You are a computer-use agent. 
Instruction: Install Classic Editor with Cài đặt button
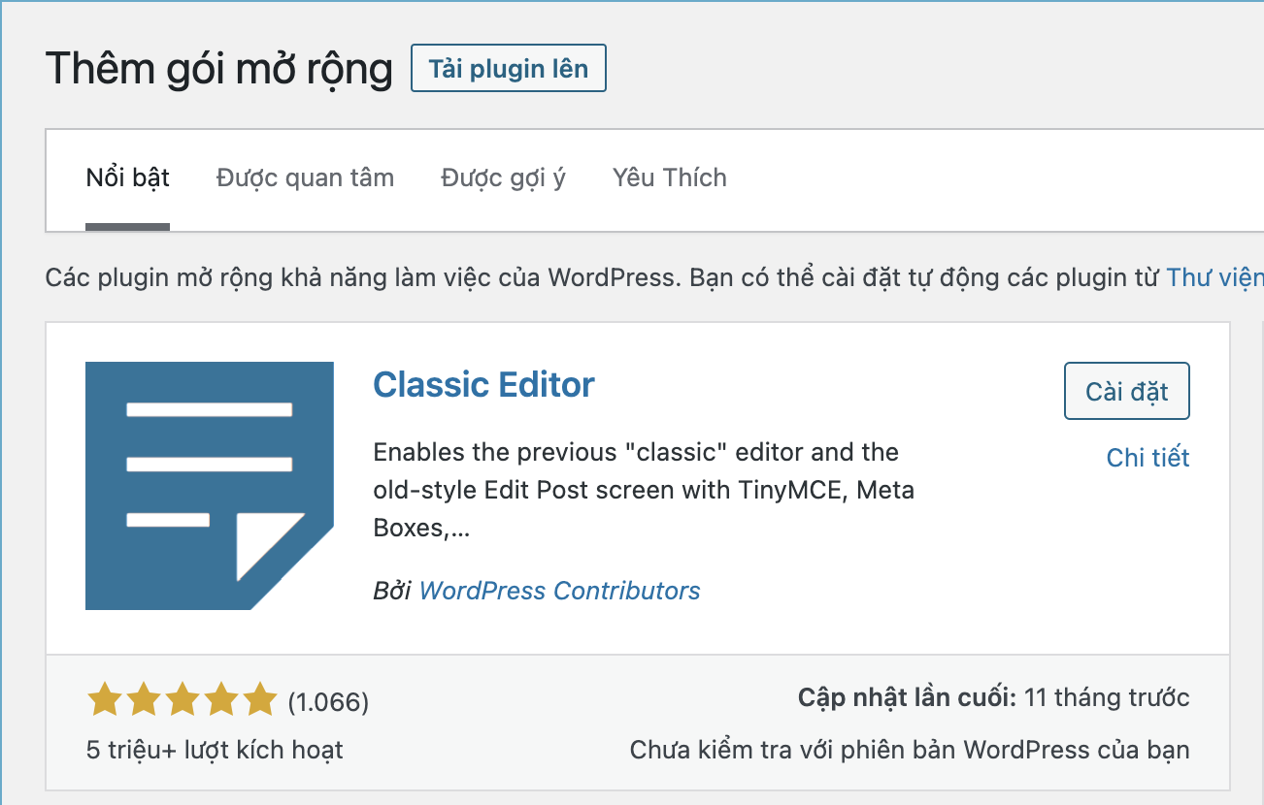point(1127,391)
